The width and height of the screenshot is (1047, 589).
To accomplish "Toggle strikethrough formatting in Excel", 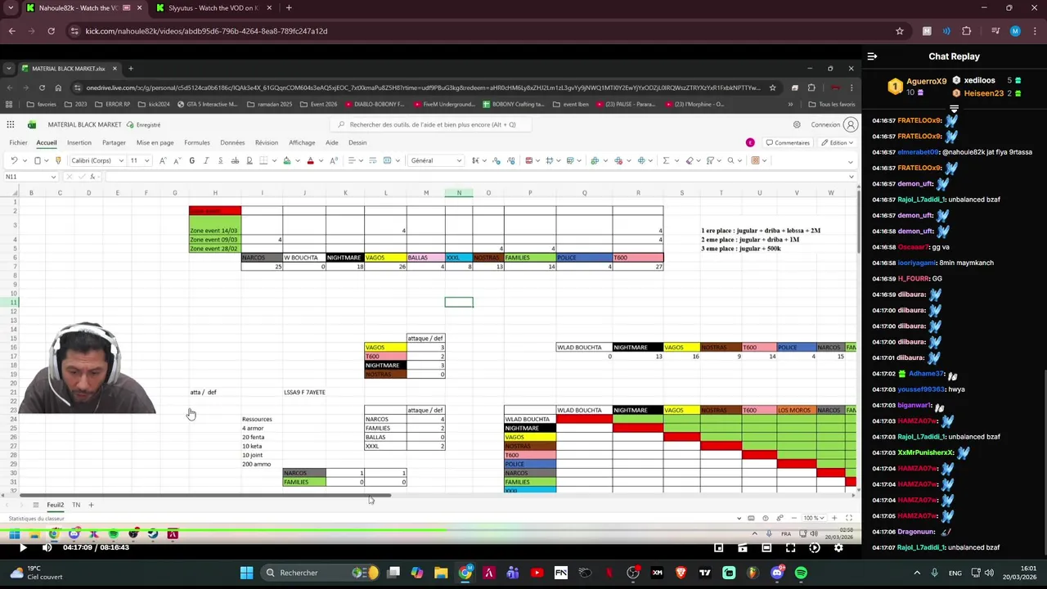I will pyautogui.click(x=235, y=160).
